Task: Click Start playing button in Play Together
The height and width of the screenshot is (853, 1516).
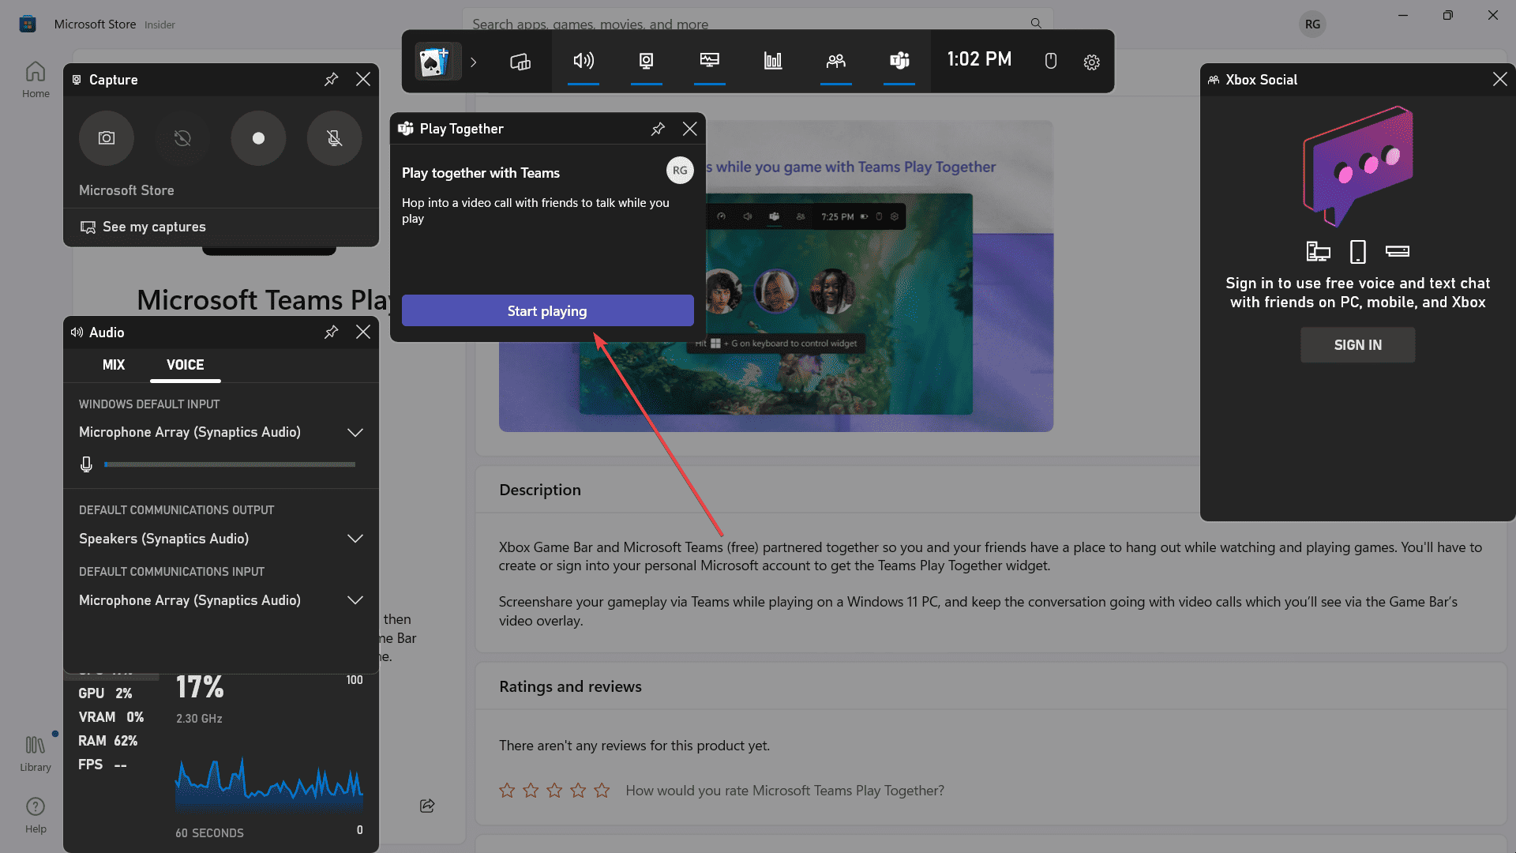Action: click(546, 310)
